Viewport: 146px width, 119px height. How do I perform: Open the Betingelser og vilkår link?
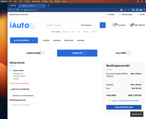coord(131,101)
